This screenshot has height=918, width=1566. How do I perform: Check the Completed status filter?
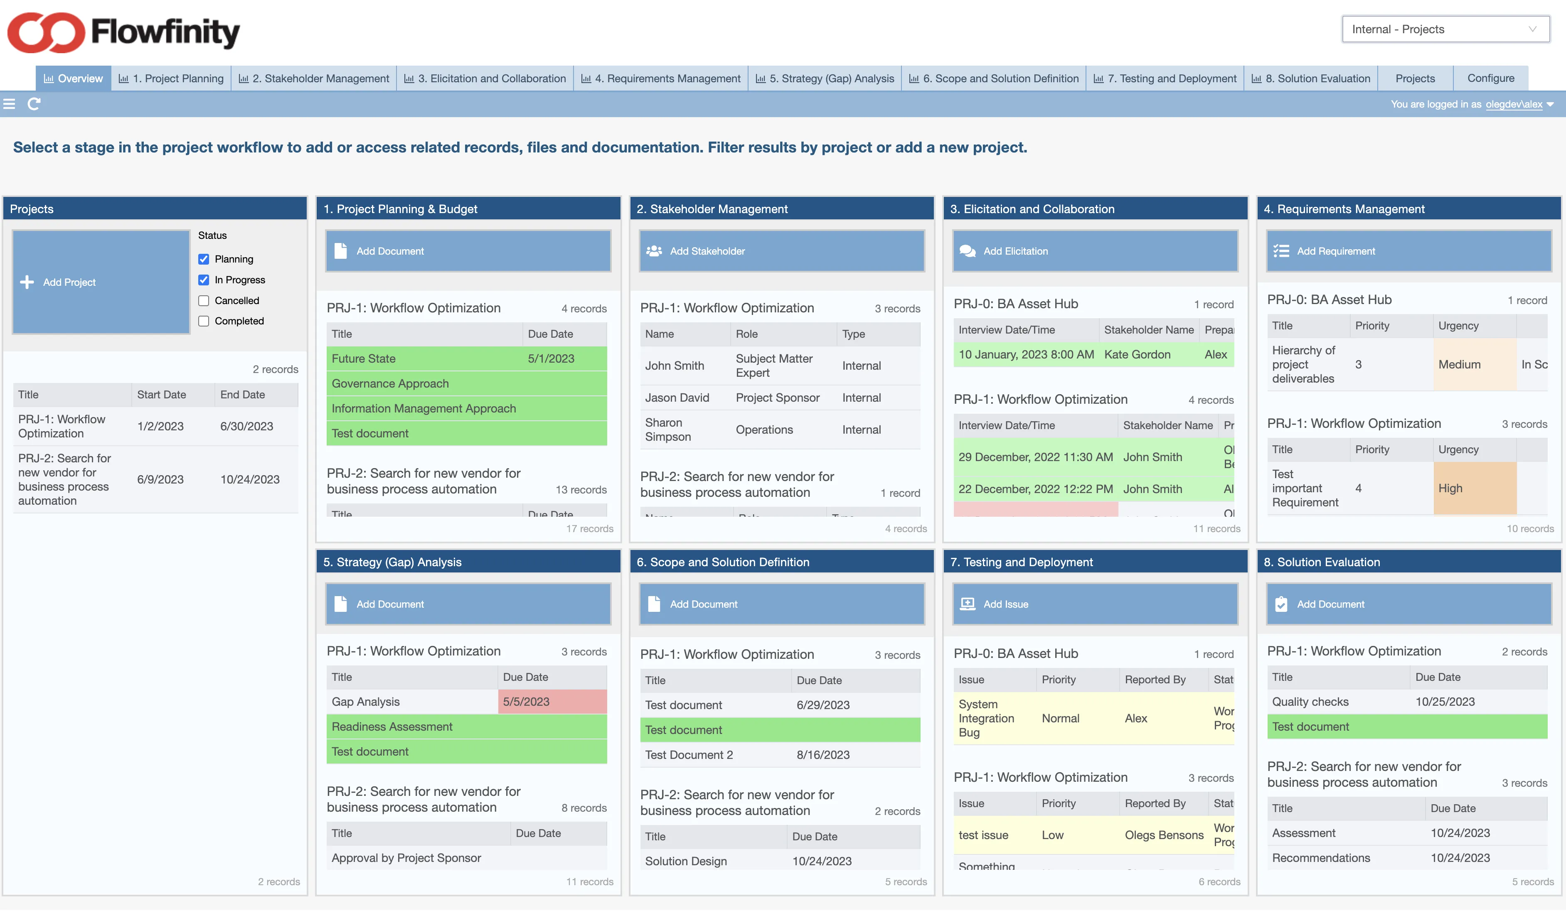204,321
